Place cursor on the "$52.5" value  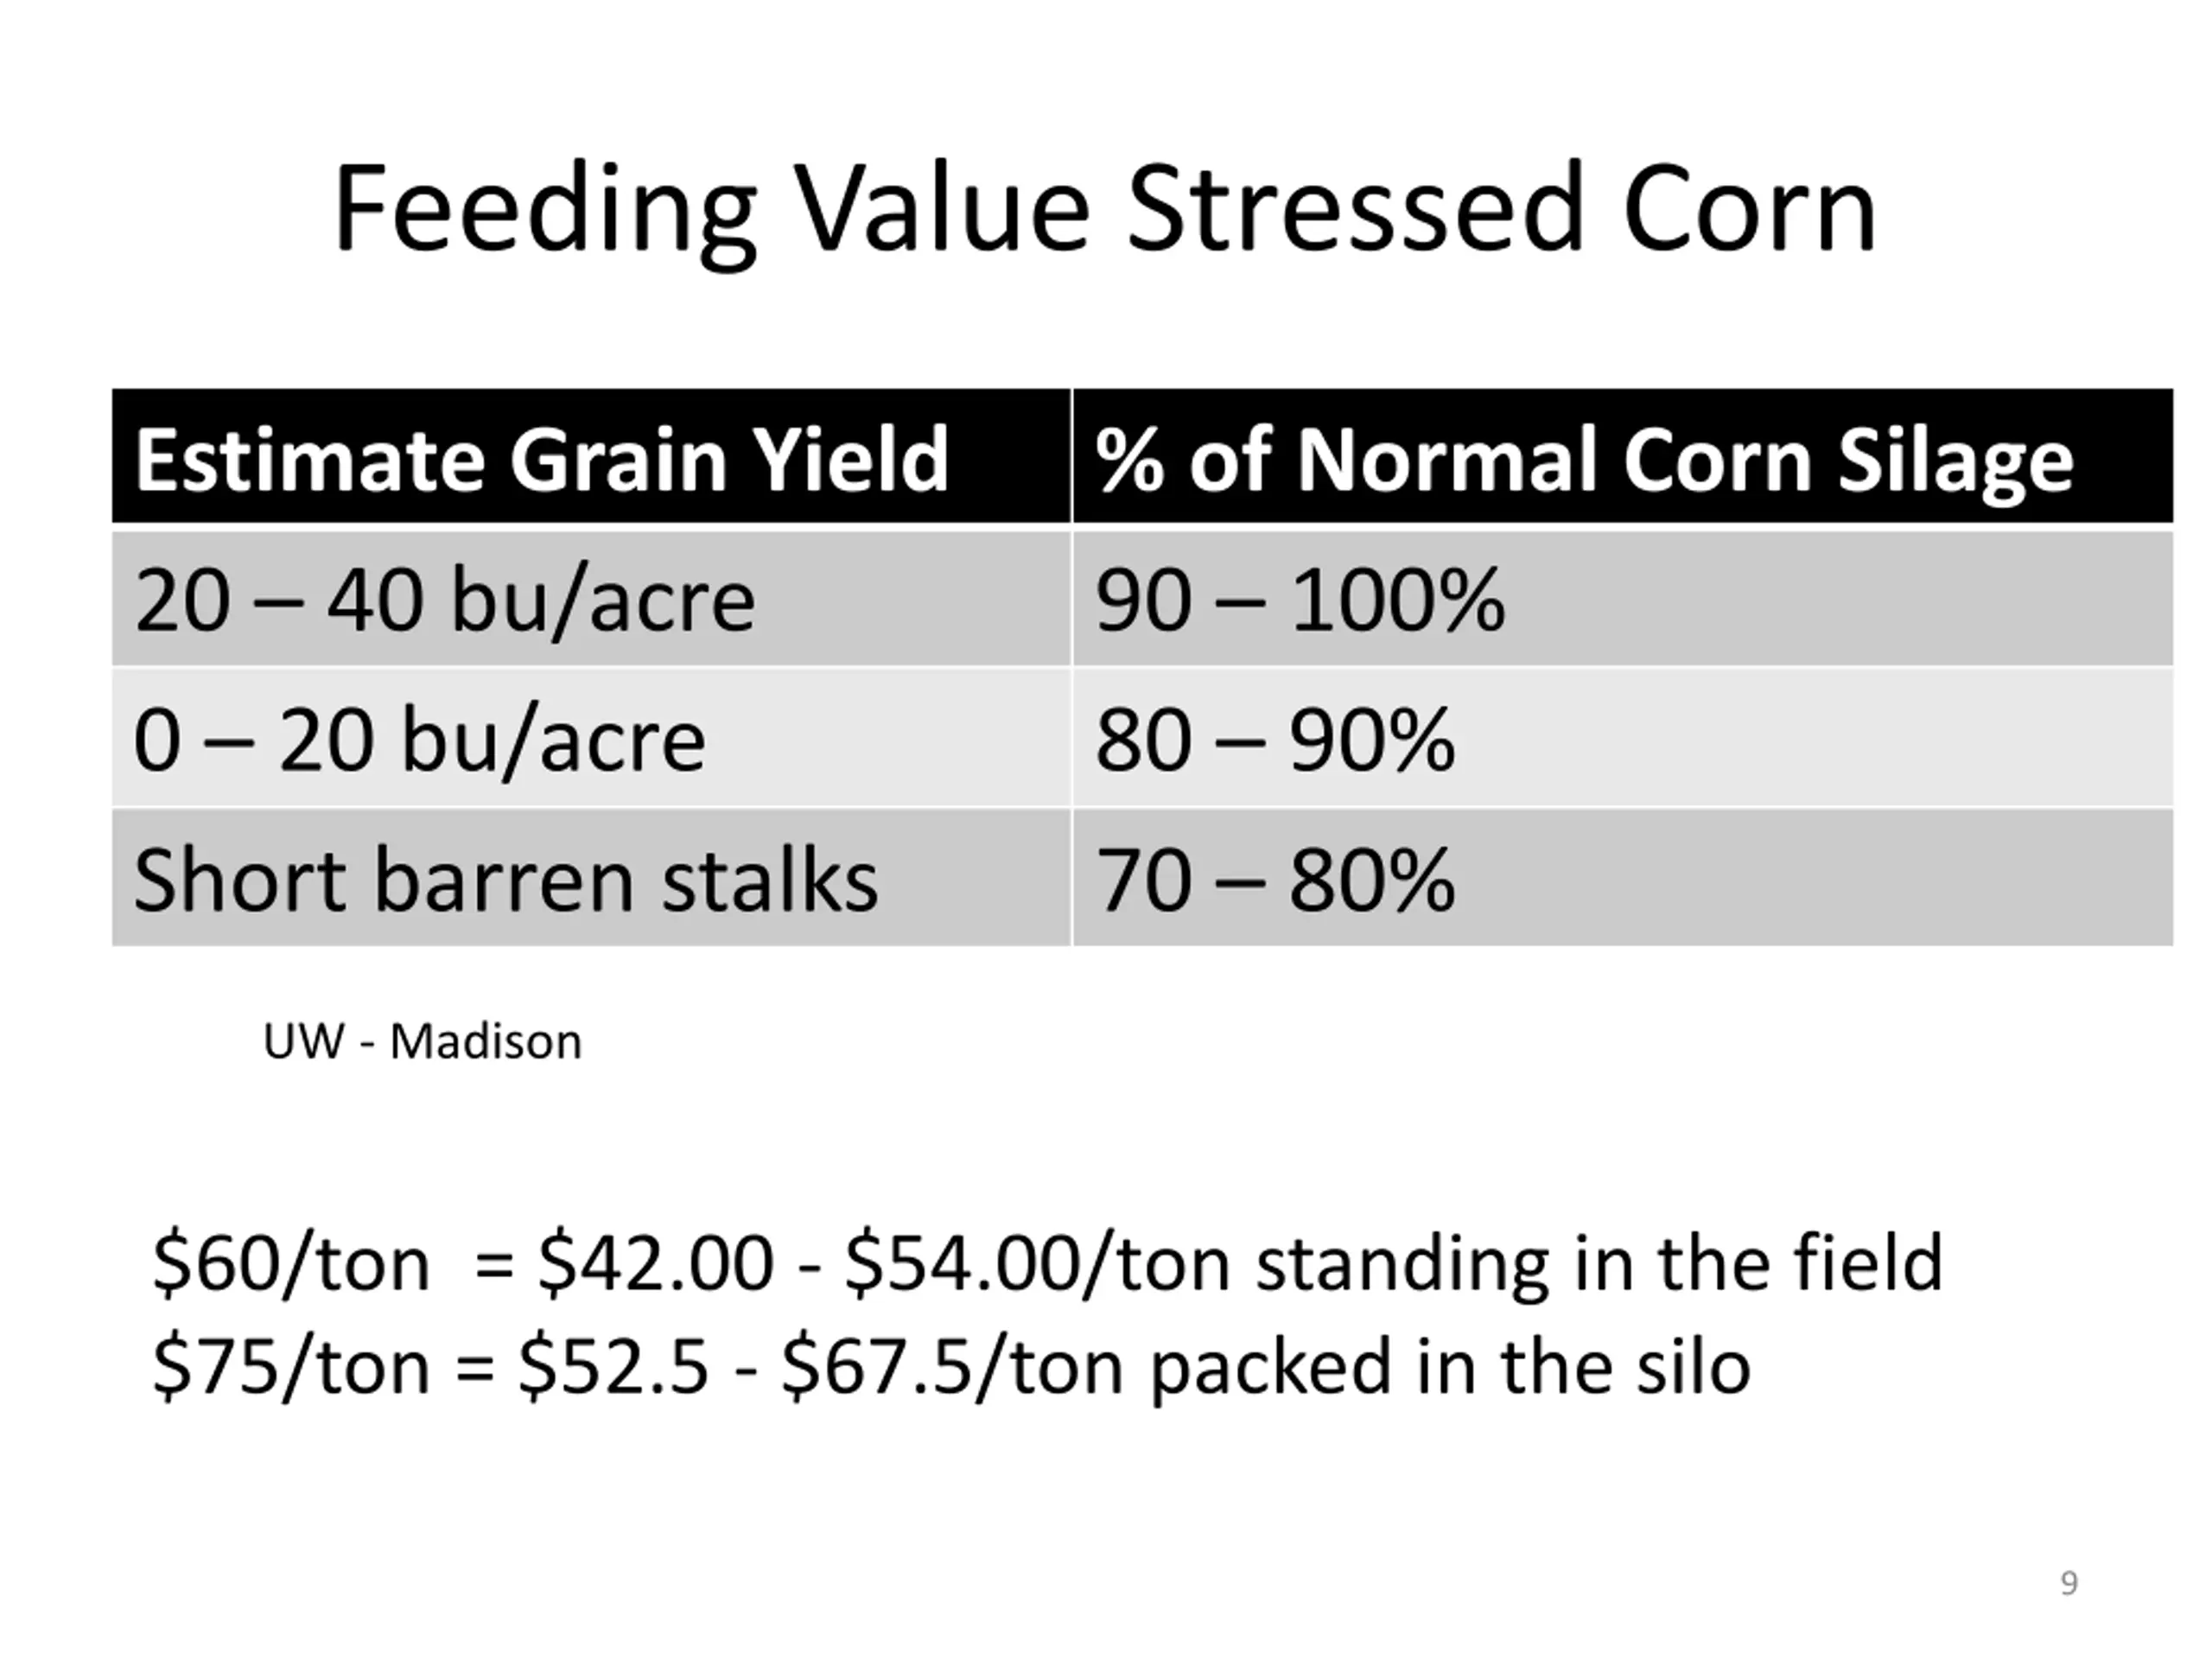pyautogui.click(x=613, y=1367)
